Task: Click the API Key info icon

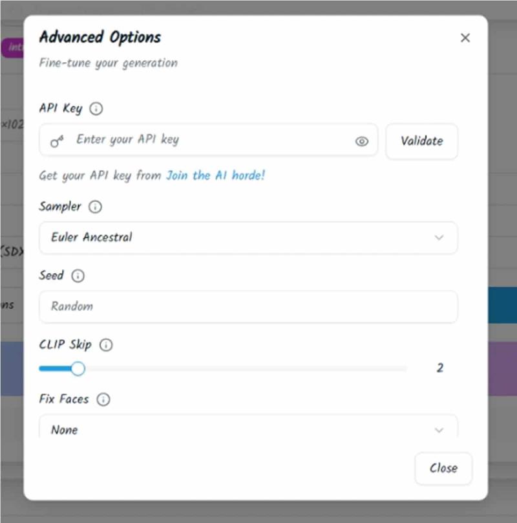Action: [96, 109]
